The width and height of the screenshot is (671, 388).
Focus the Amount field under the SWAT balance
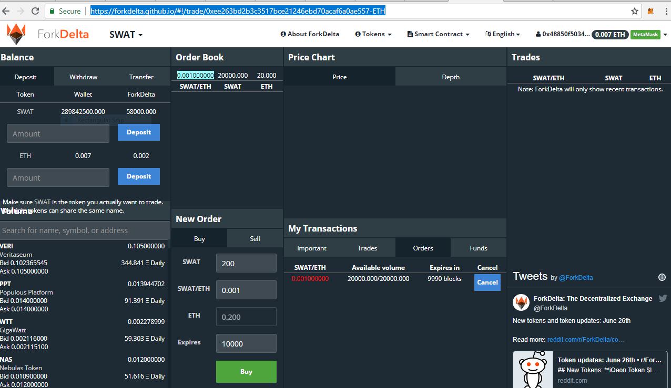[x=58, y=133]
